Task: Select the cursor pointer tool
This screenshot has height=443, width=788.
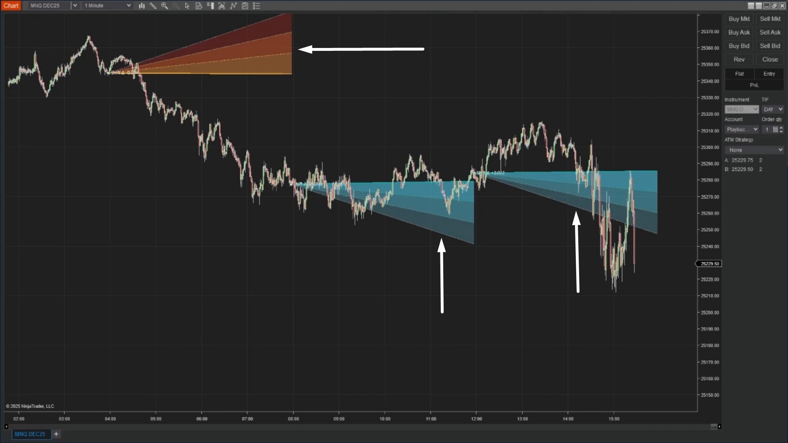Action: (x=187, y=6)
